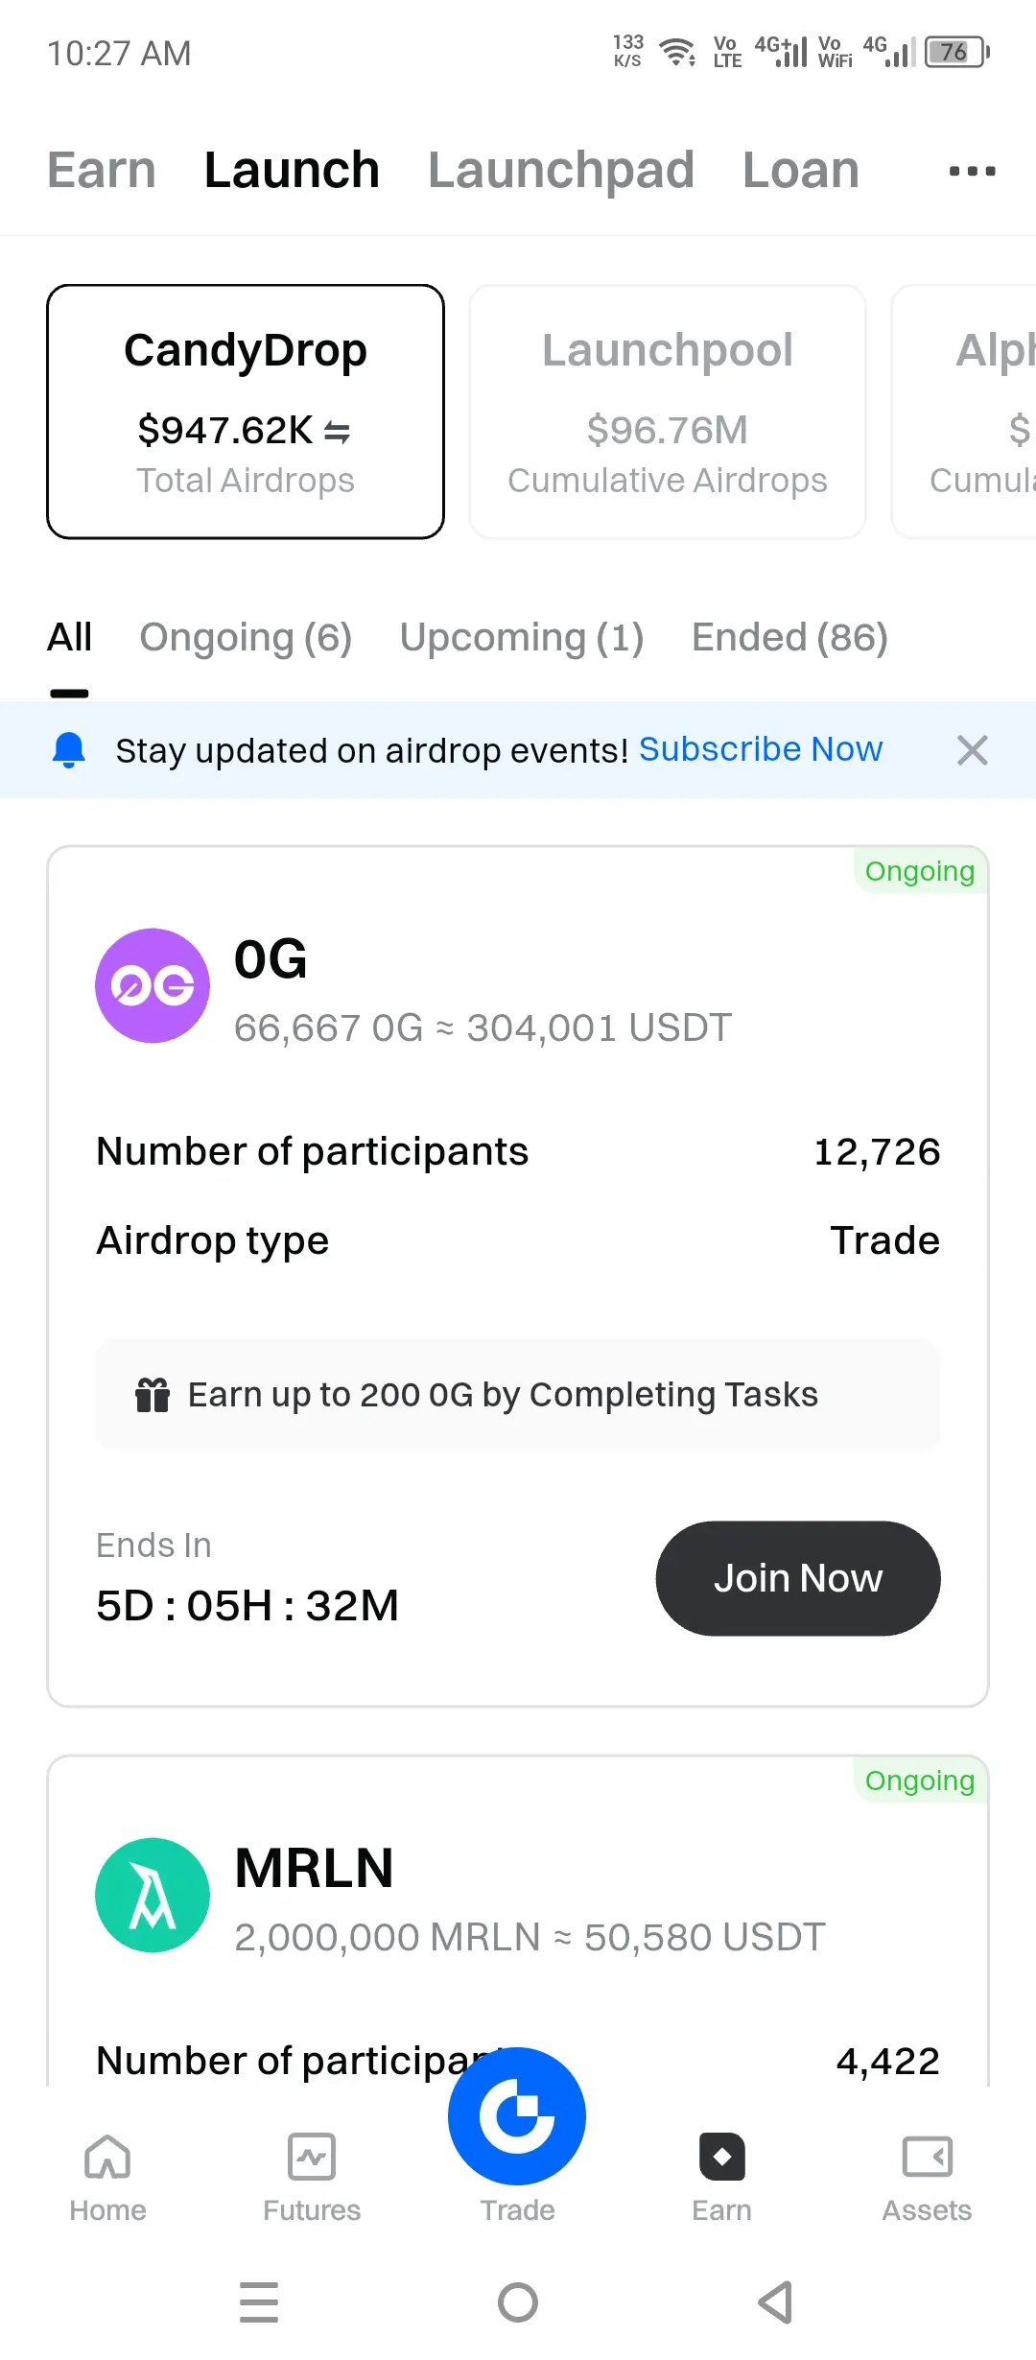Click the Subscribe Now link

pyautogui.click(x=761, y=749)
